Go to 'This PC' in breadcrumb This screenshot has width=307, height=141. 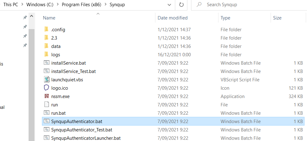(x=11, y=5)
